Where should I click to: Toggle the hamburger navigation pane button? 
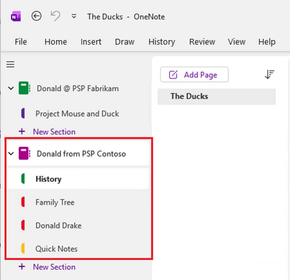pos(10,65)
